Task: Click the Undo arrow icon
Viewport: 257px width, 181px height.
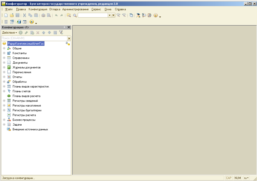Action: (56, 15)
